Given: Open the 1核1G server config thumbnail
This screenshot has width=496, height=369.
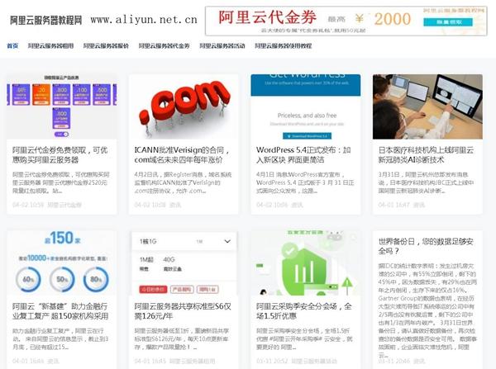Looking at the screenshot, I should 184,263.
